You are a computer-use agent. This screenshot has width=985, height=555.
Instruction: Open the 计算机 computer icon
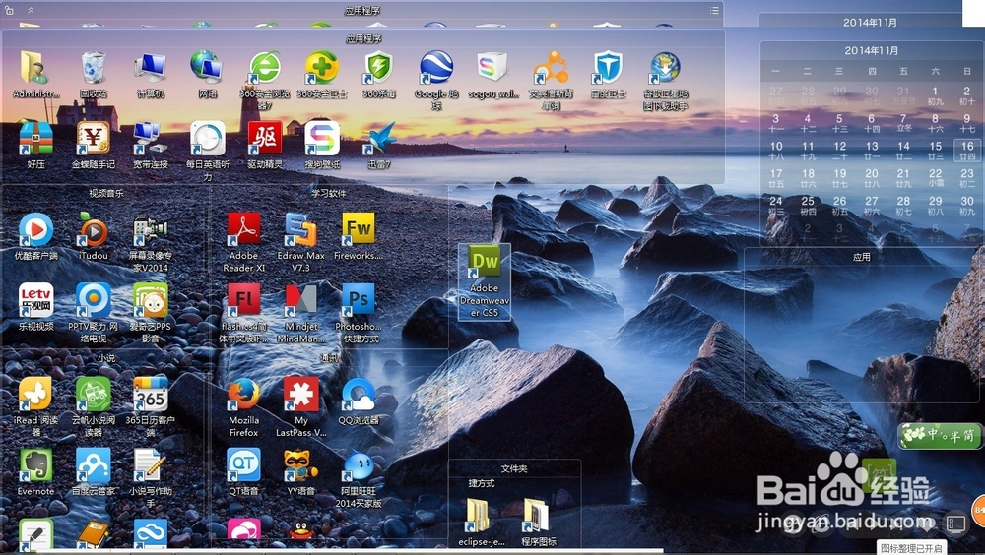pyautogui.click(x=150, y=68)
